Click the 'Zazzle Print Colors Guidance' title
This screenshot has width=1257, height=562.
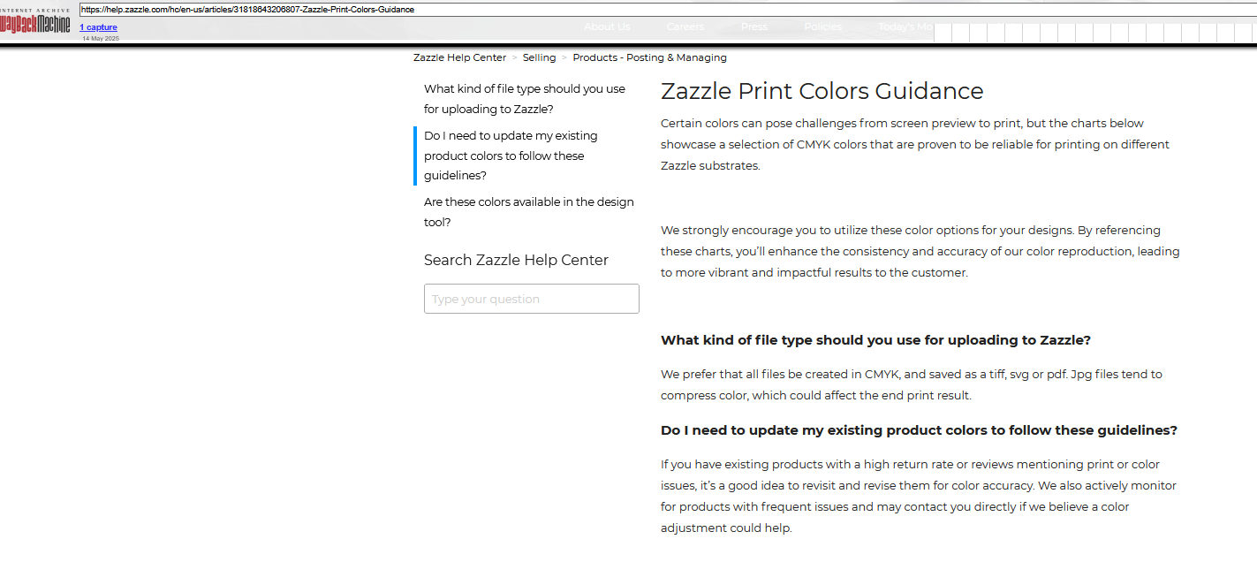(x=822, y=91)
